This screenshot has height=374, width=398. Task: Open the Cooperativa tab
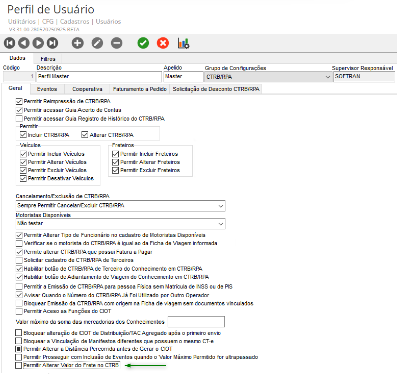(88, 89)
